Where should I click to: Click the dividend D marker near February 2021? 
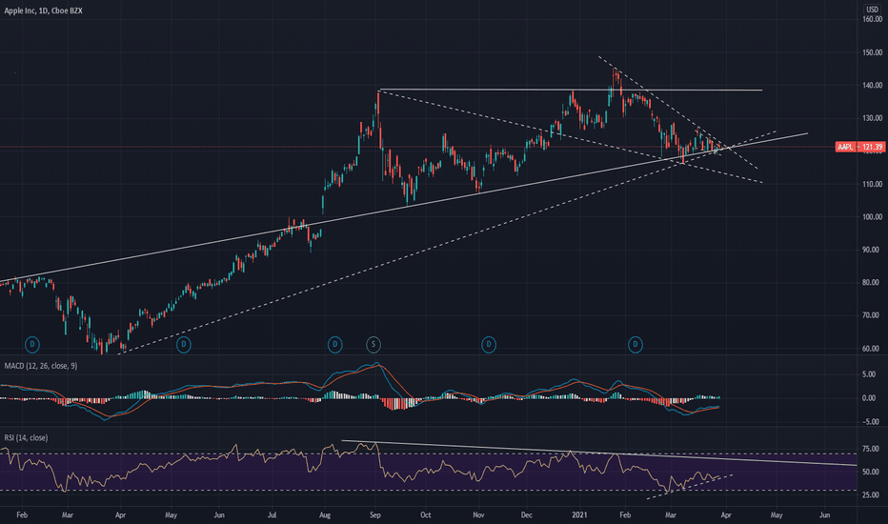(636, 345)
